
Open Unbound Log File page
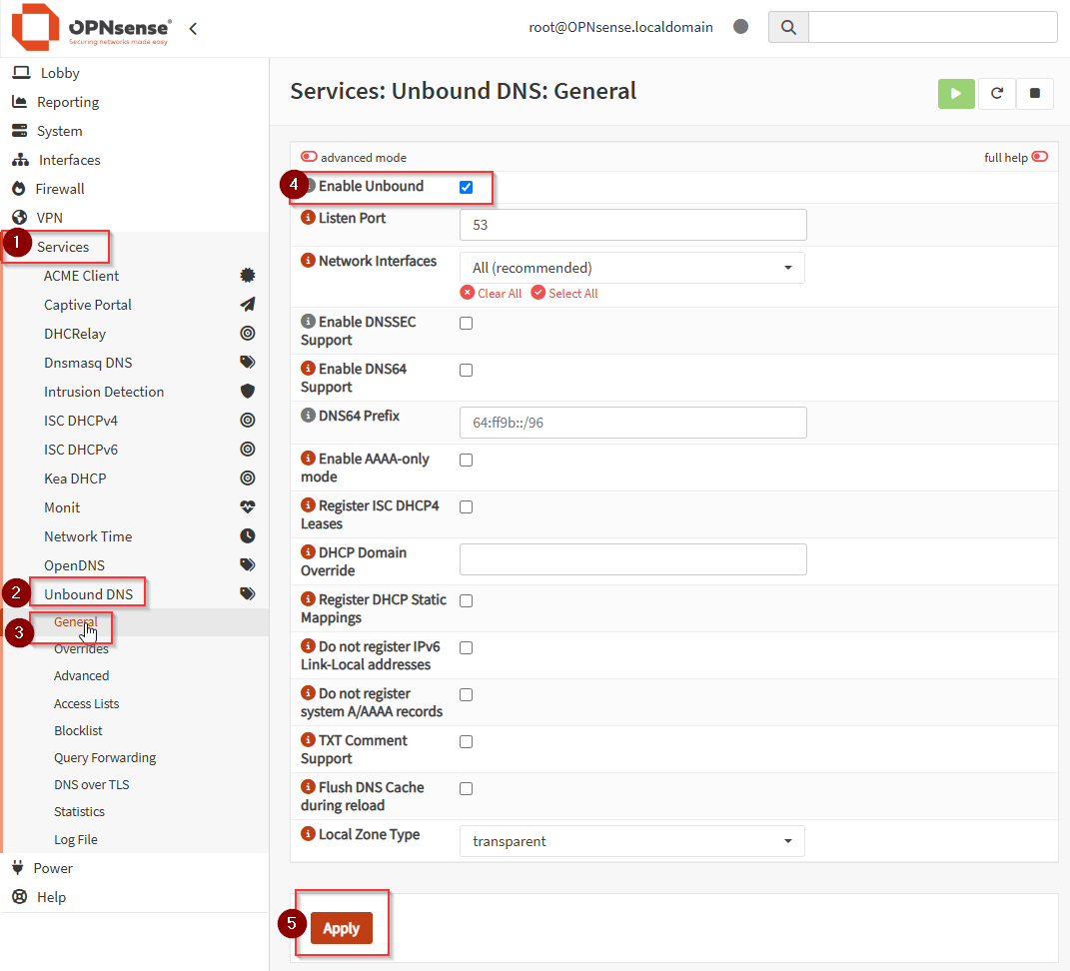(x=76, y=839)
